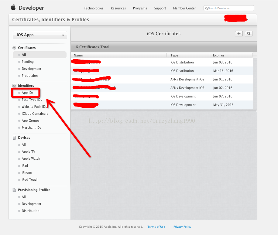The height and width of the screenshot is (235, 278).
Task: Add a new certificate with plus button
Action: [239, 34]
